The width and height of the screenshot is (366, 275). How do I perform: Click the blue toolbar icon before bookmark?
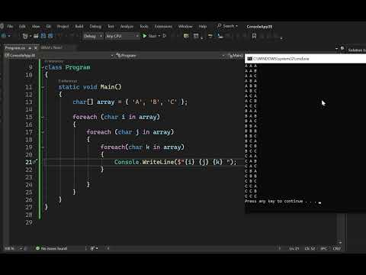pos(220,36)
